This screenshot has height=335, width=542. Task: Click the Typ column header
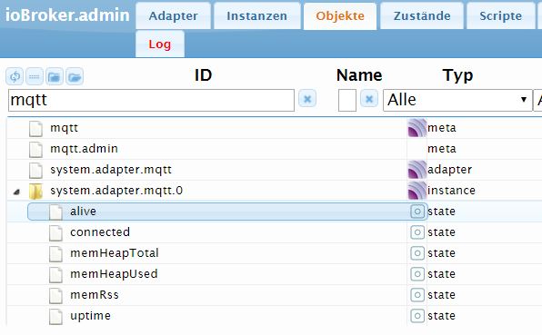pyautogui.click(x=457, y=75)
